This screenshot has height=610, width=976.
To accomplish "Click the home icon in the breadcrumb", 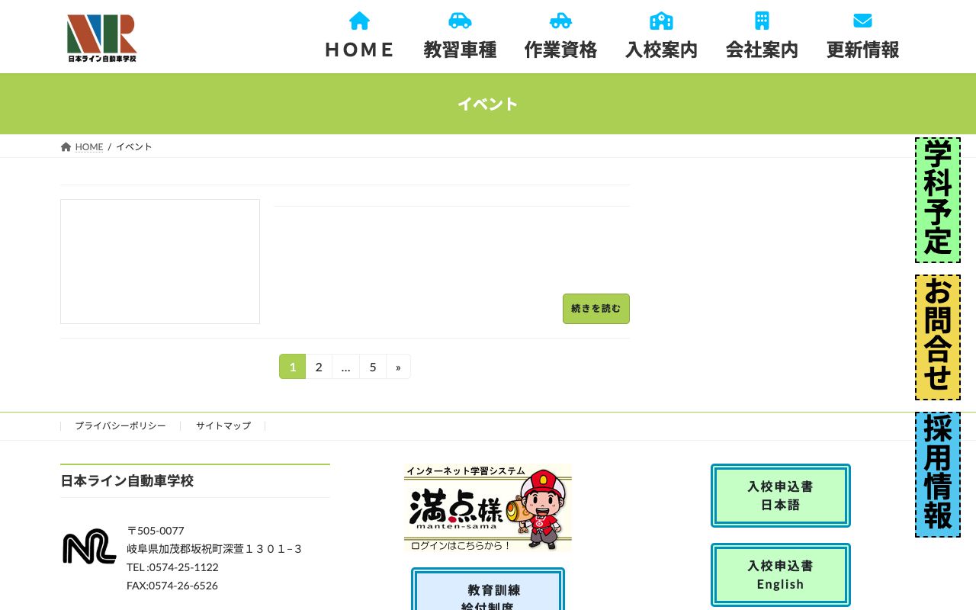I will point(66,146).
